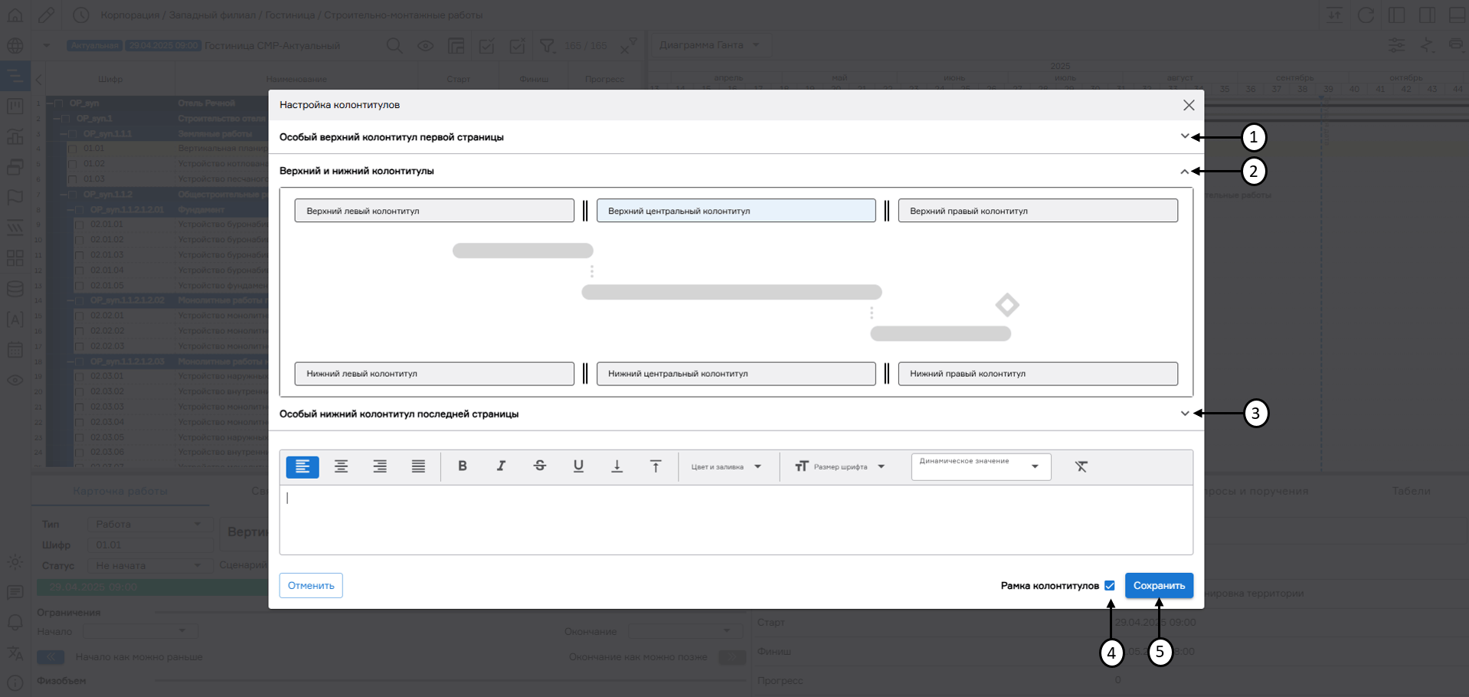
Task: Click the Отменить button
Action: (x=309, y=585)
